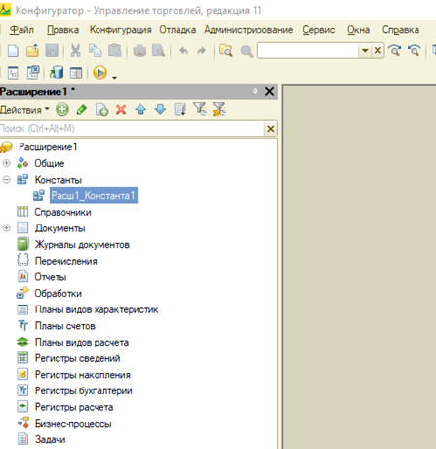The height and width of the screenshot is (449, 436).
Task: Collapse the Константы tree node
Action: 7,180
